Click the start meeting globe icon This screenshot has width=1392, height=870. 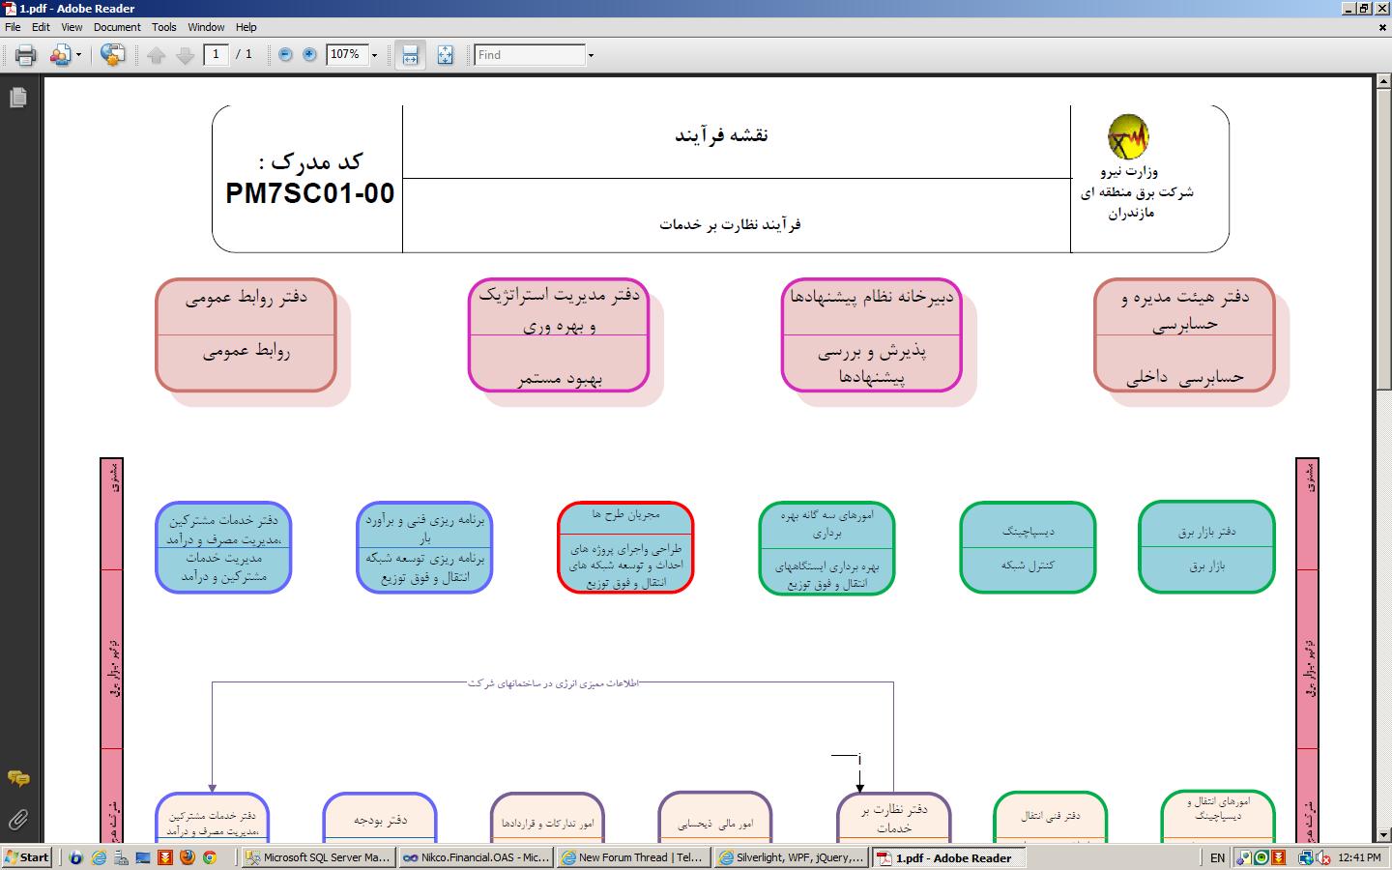[x=112, y=55]
